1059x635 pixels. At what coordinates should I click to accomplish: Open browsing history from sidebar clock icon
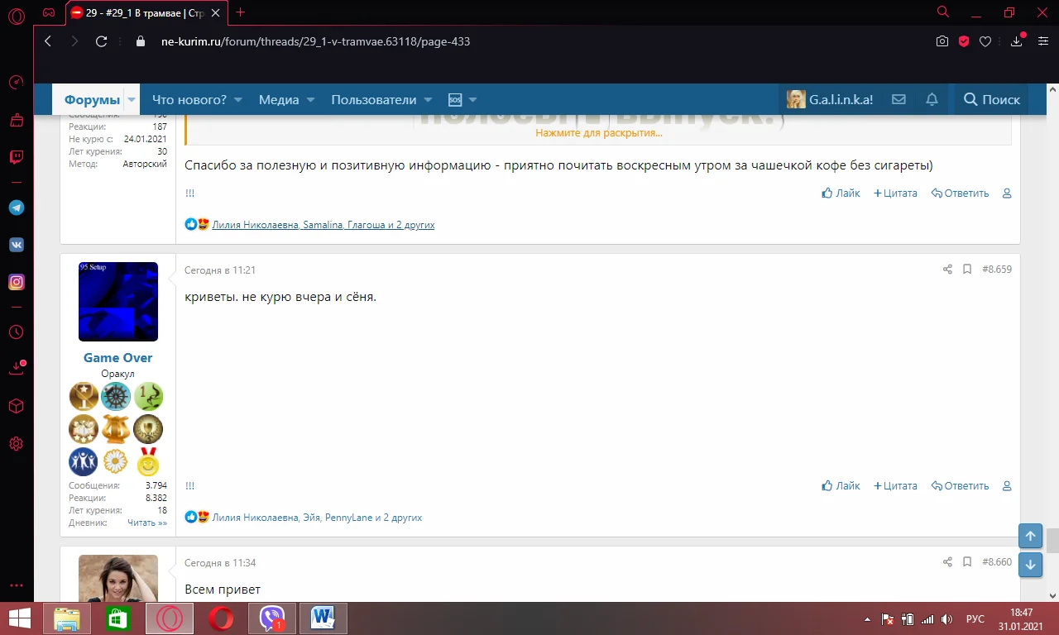pos(16,332)
